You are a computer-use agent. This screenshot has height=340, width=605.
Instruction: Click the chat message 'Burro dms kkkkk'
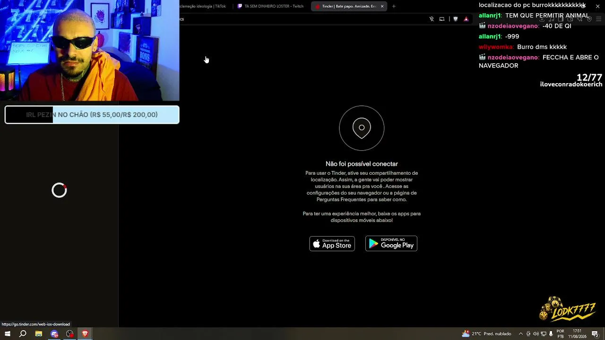click(x=542, y=47)
